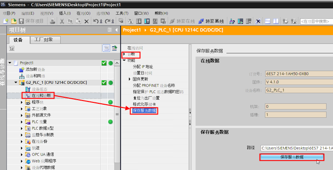Image resolution: width=333 pixels, height=170 pixels.
Task: Expand the PLC 变量 folder
Action: pyautogui.click(x=22, y=122)
